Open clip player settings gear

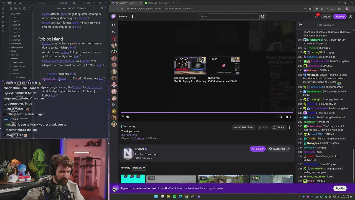click(281, 117)
